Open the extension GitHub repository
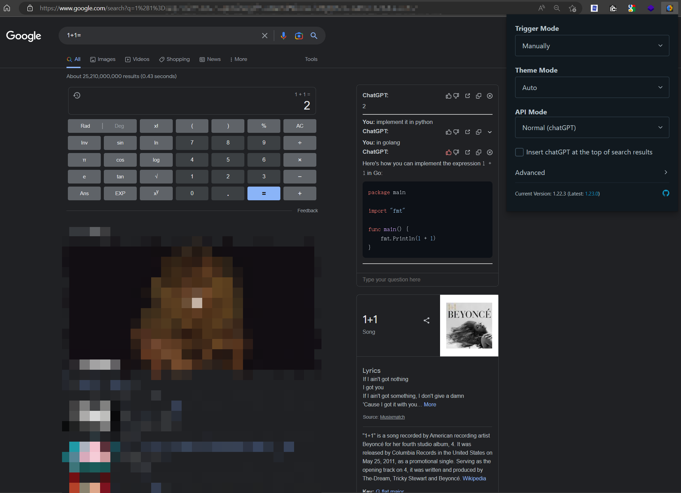 pyautogui.click(x=666, y=193)
